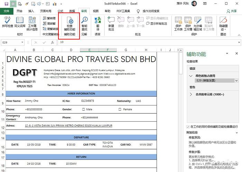Collapse the ribbon with the chevron
The image size is (242, 172).
pos(239,35)
